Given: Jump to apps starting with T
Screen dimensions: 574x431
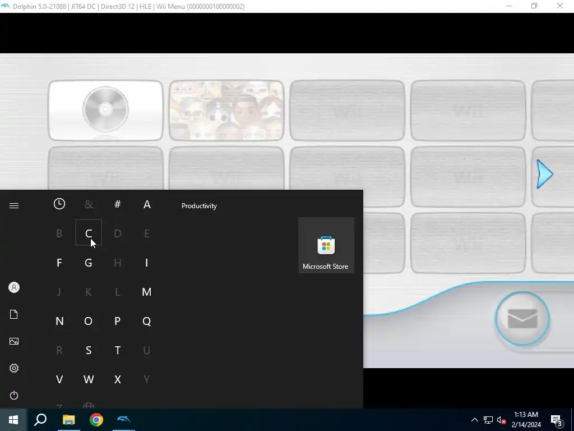Looking at the screenshot, I should pos(118,350).
